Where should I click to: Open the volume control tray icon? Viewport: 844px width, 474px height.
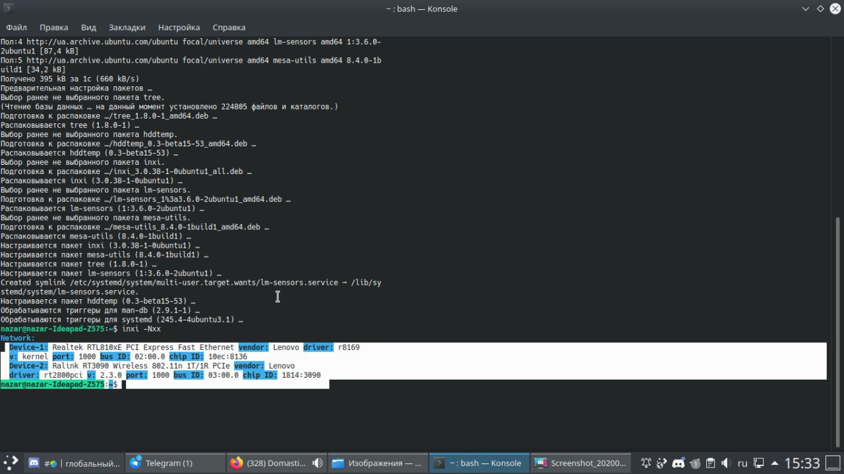[x=726, y=463]
